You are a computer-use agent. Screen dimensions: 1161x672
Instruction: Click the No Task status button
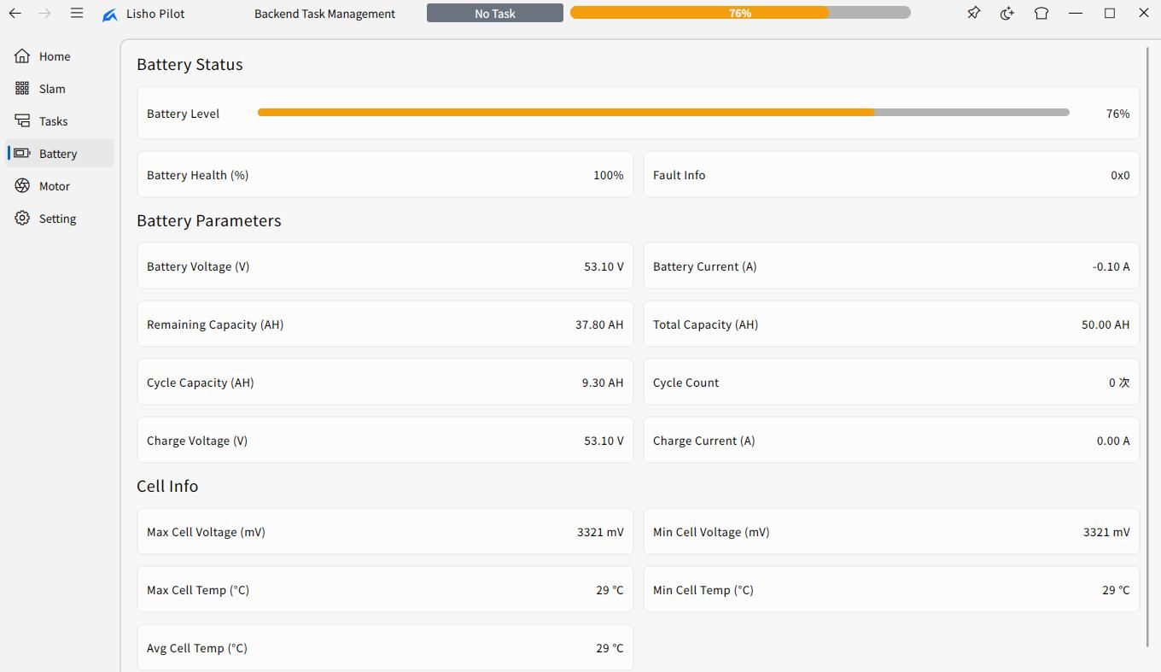click(x=495, y=13)
